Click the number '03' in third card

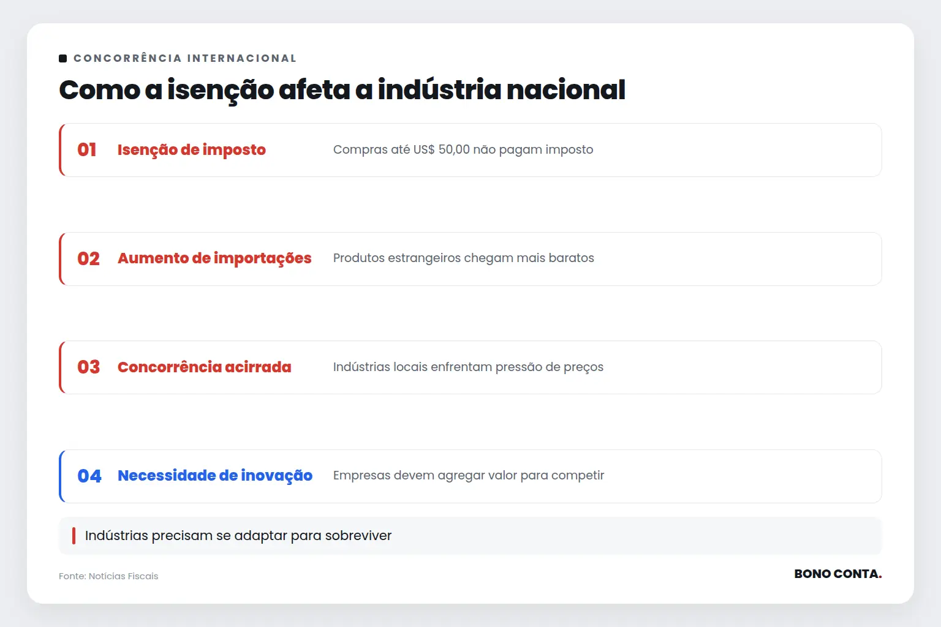click(x=88, y=367)
